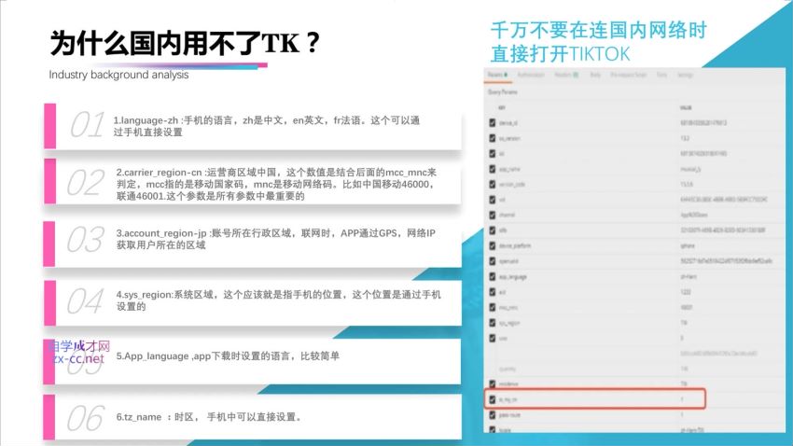Open the Tests tab
Image resolution: width=793 pixels, height=446 pixels.
(661, 75)
